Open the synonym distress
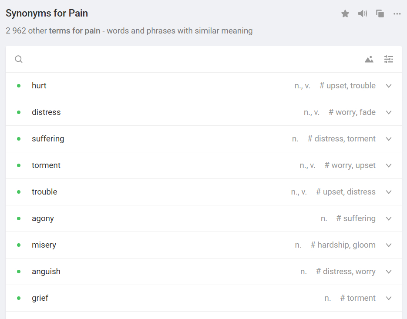This screenshot has width=407, height=319. tap(46, 112)
